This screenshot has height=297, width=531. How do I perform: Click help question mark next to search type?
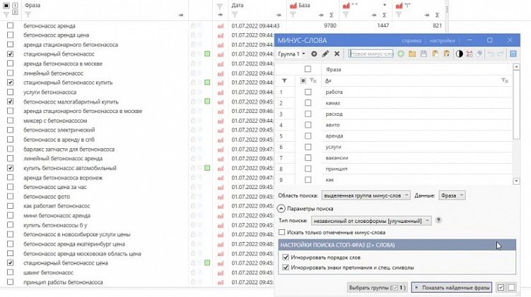pyautogui.click(x=438, y=220)
